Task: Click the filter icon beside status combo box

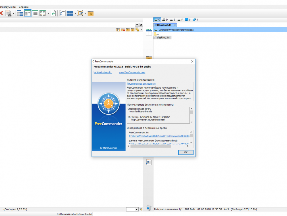Action: coord(141,209)
